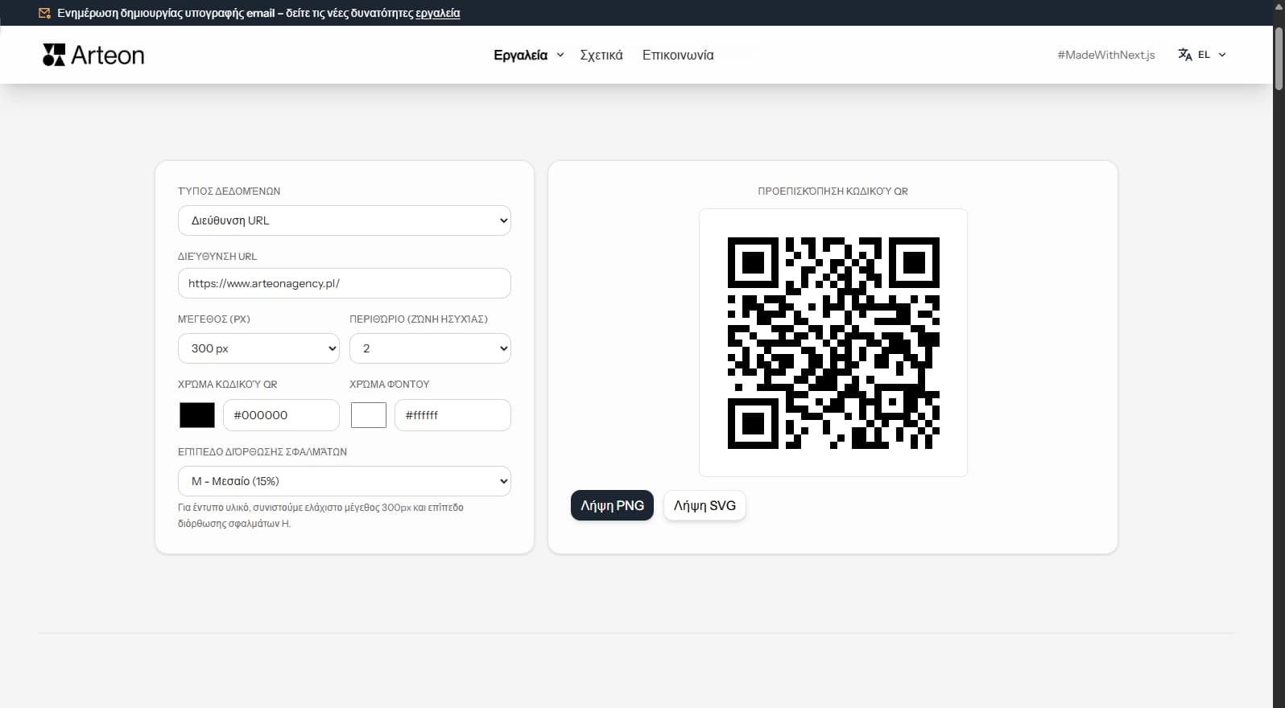Click the ΠΕΡΙΘΏΡΙΟ (ΖΏΝΗ ΗΣΥΧΊΑΣ) label
The width and height of the screenshot is (1285, 708).
tap(419, 319)
